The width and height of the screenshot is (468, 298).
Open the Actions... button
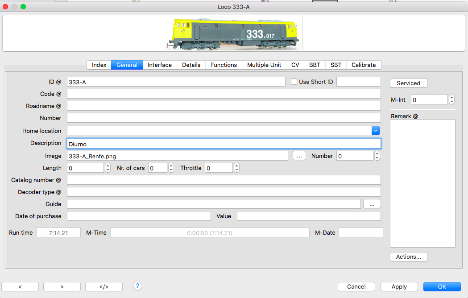[x=408, y=257]
